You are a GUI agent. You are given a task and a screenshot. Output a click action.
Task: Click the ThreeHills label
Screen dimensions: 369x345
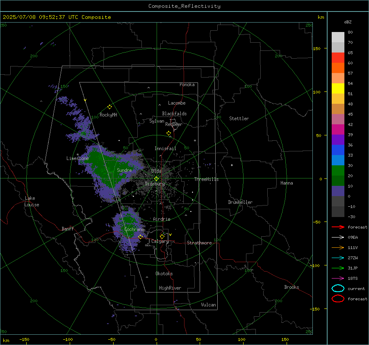click(x=206, y=179)
